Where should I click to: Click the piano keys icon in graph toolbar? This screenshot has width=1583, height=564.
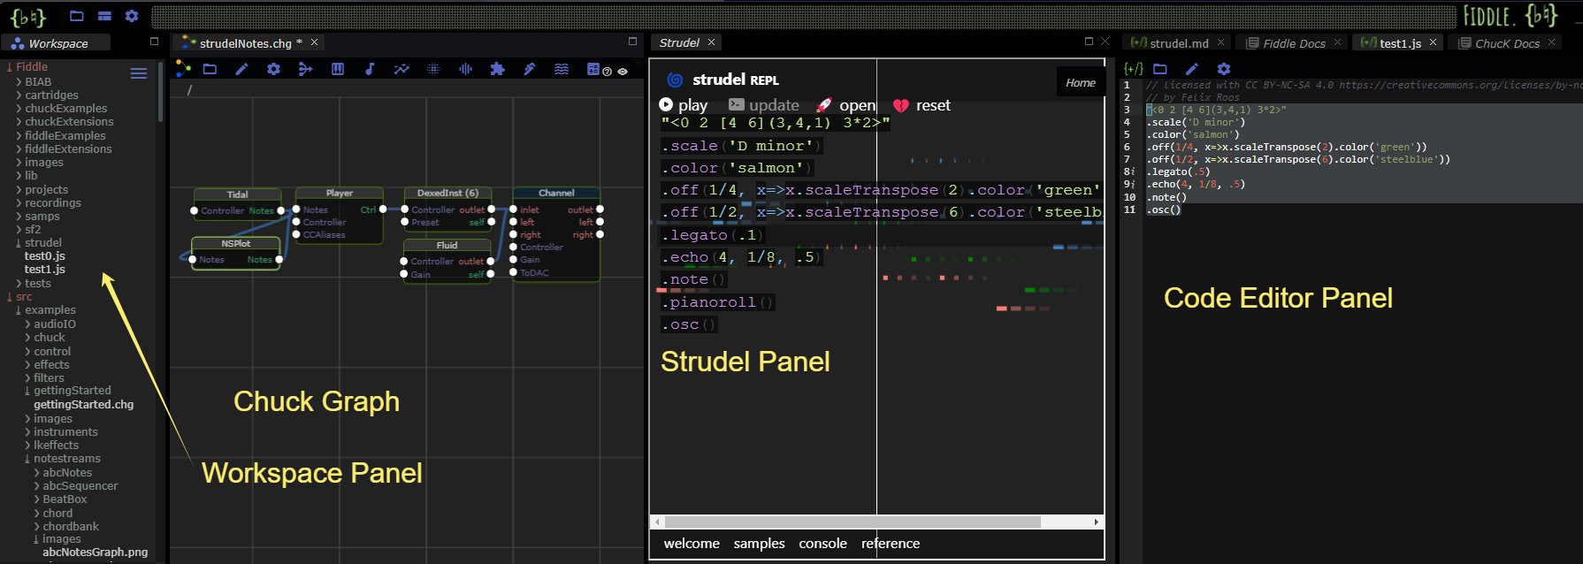point(338,69)
